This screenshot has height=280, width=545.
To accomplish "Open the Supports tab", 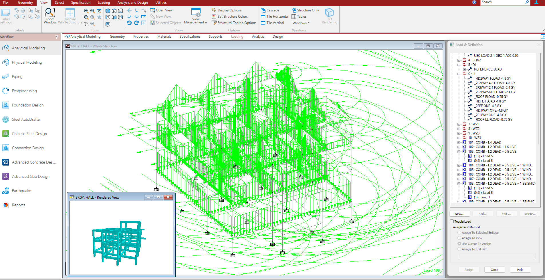I will pos(215,37).
